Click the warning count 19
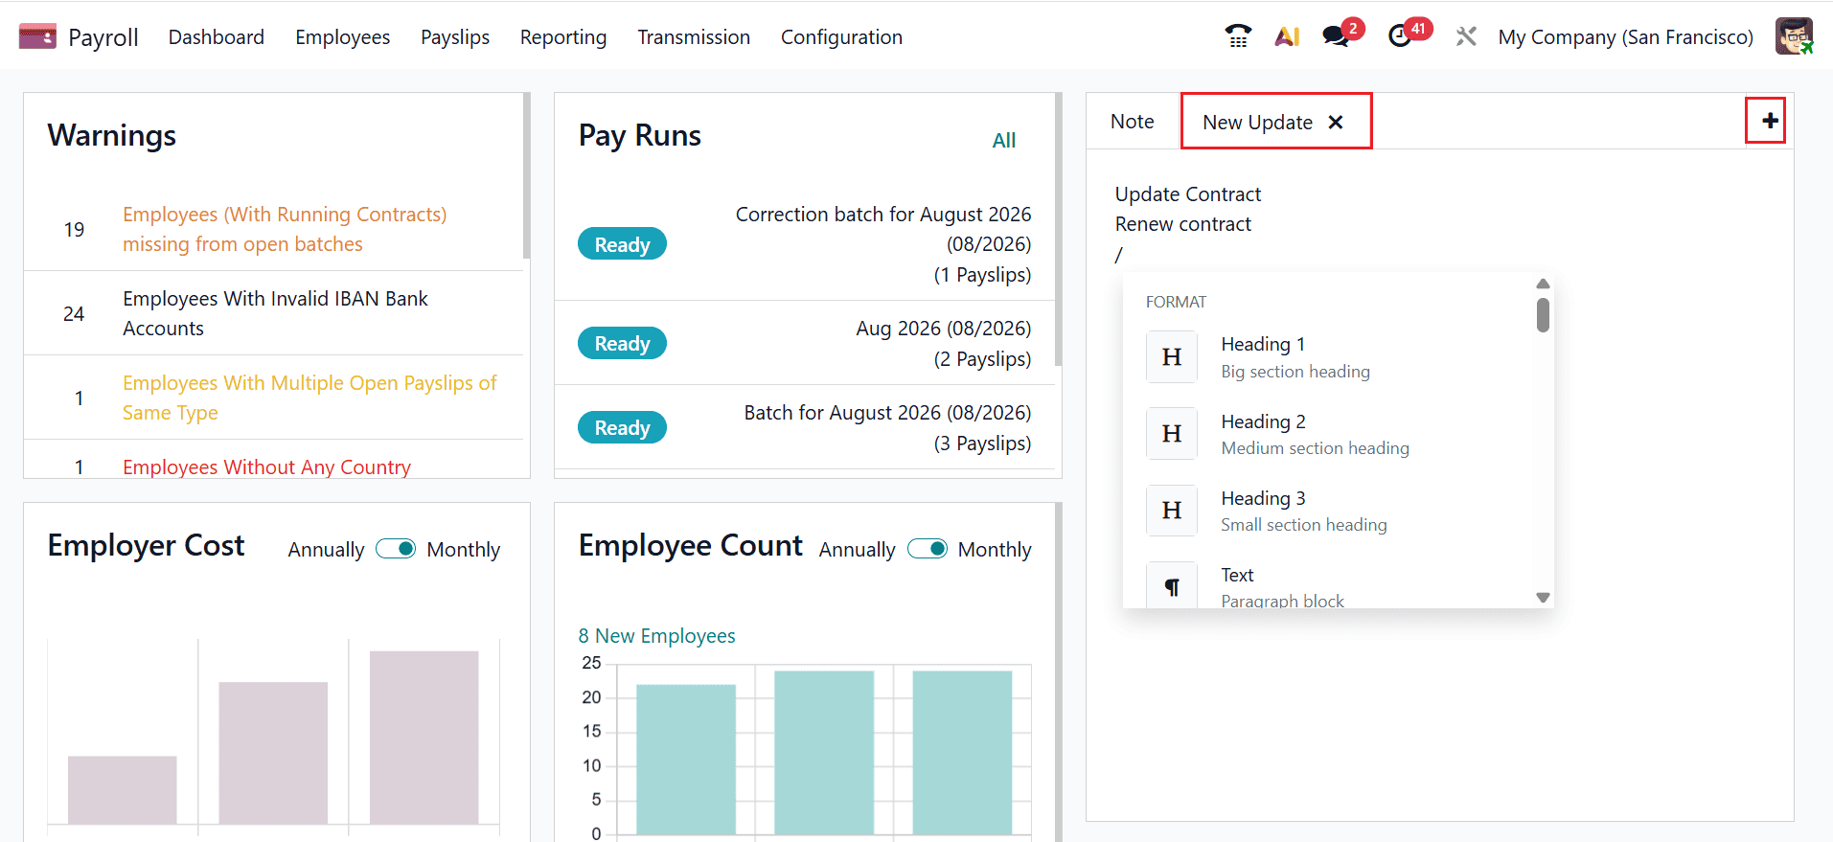Image resolution: width=1833 pixels, height=842 pixels. tap(74, 230)
